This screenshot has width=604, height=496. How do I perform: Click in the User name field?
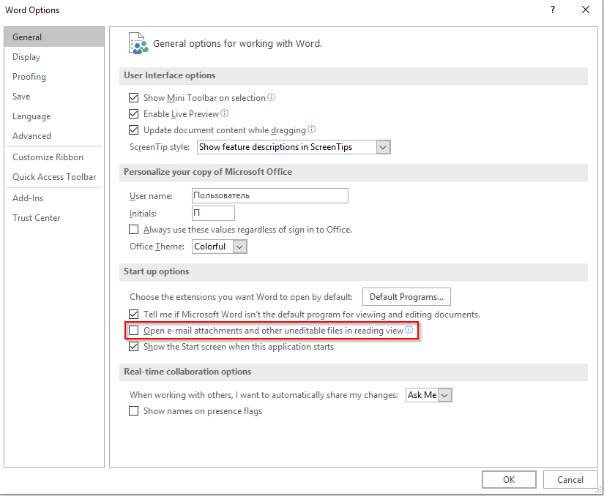(270, 195)
